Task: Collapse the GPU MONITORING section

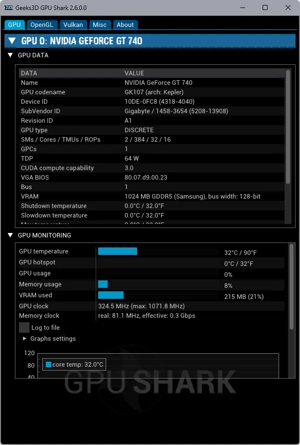Action: pyautogui.click(x=10, y=235)
